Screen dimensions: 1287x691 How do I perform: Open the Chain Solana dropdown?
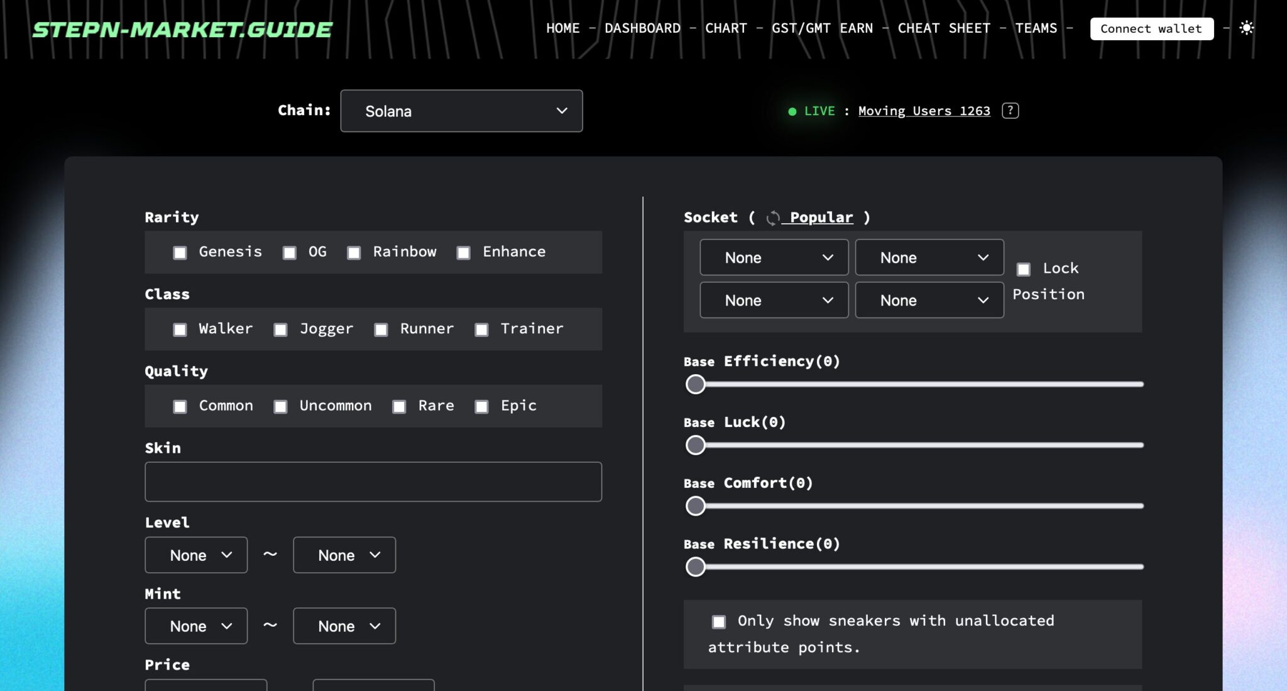461,111
